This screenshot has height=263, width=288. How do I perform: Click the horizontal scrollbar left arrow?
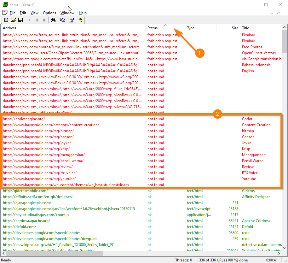[3, 254]
